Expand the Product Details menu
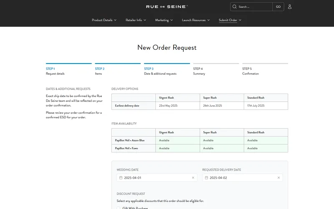Viewport: 334px width, 209px height. 104,20
